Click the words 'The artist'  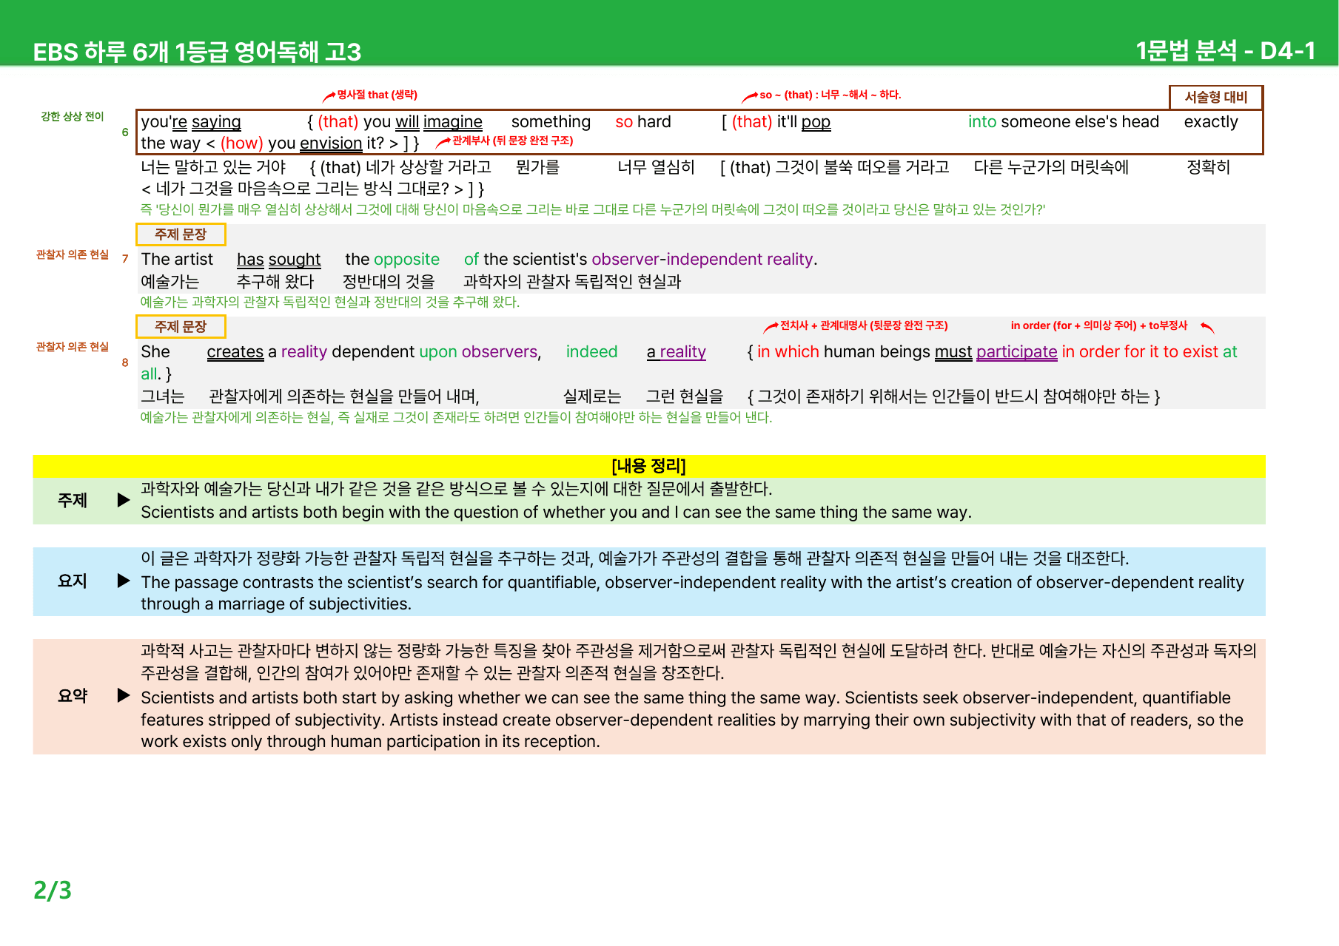(x=177, y=259)
